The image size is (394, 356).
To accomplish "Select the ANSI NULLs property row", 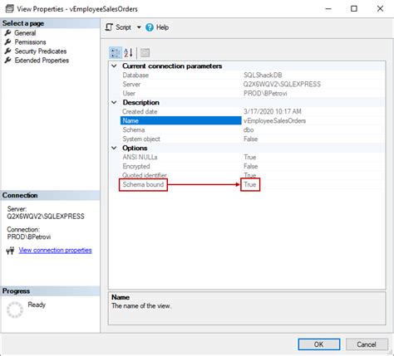I will click(x=252, y=157).
